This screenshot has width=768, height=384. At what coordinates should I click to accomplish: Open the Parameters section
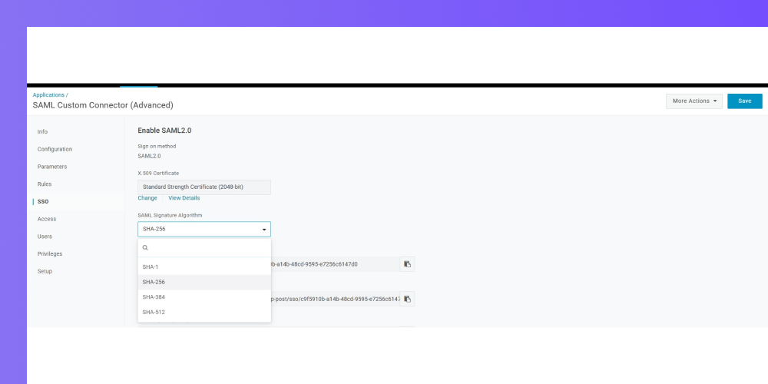[x=52, y=167]
